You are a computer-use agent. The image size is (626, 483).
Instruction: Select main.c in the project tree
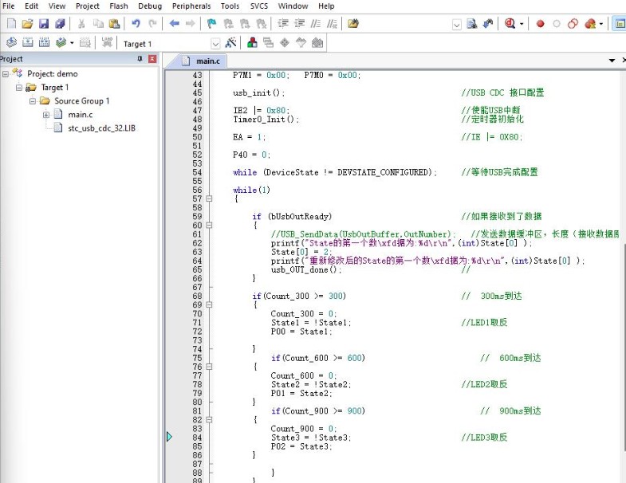pos(81,115)
